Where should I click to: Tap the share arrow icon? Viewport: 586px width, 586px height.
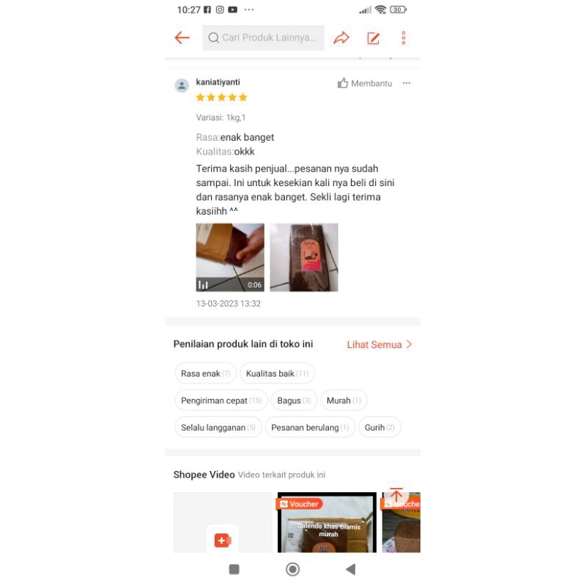[x=341, y=37]
